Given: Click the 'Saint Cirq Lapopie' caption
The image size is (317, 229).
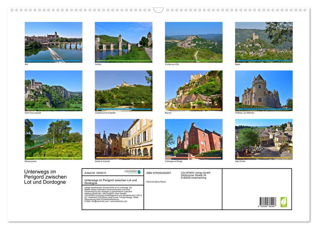Looking at the screenshot, I should pos(33,113).
